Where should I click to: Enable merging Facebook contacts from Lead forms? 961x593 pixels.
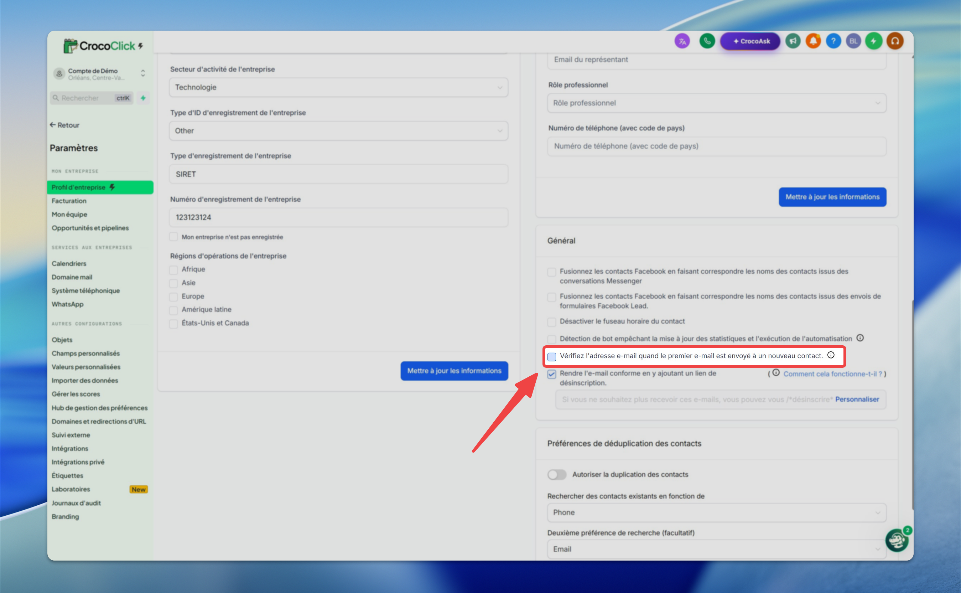551,297
